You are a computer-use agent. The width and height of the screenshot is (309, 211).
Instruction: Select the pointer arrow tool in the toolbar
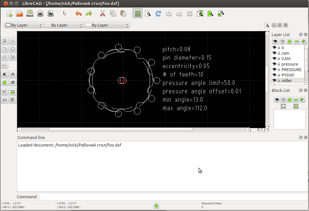click(x=65, y=13)
